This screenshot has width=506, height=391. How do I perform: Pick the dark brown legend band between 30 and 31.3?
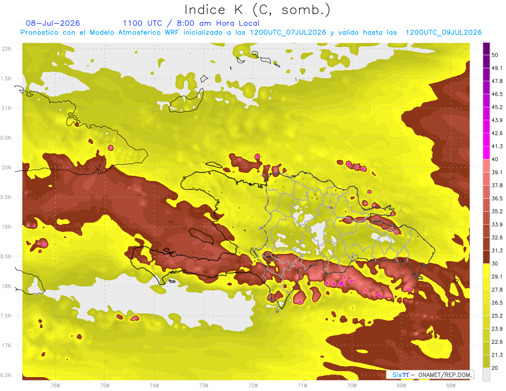486,257
